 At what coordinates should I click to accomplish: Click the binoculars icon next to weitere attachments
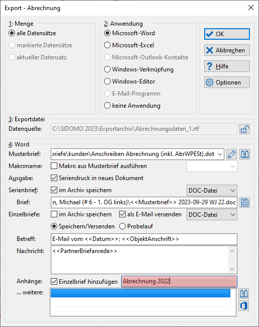click(x=244, y=294)
